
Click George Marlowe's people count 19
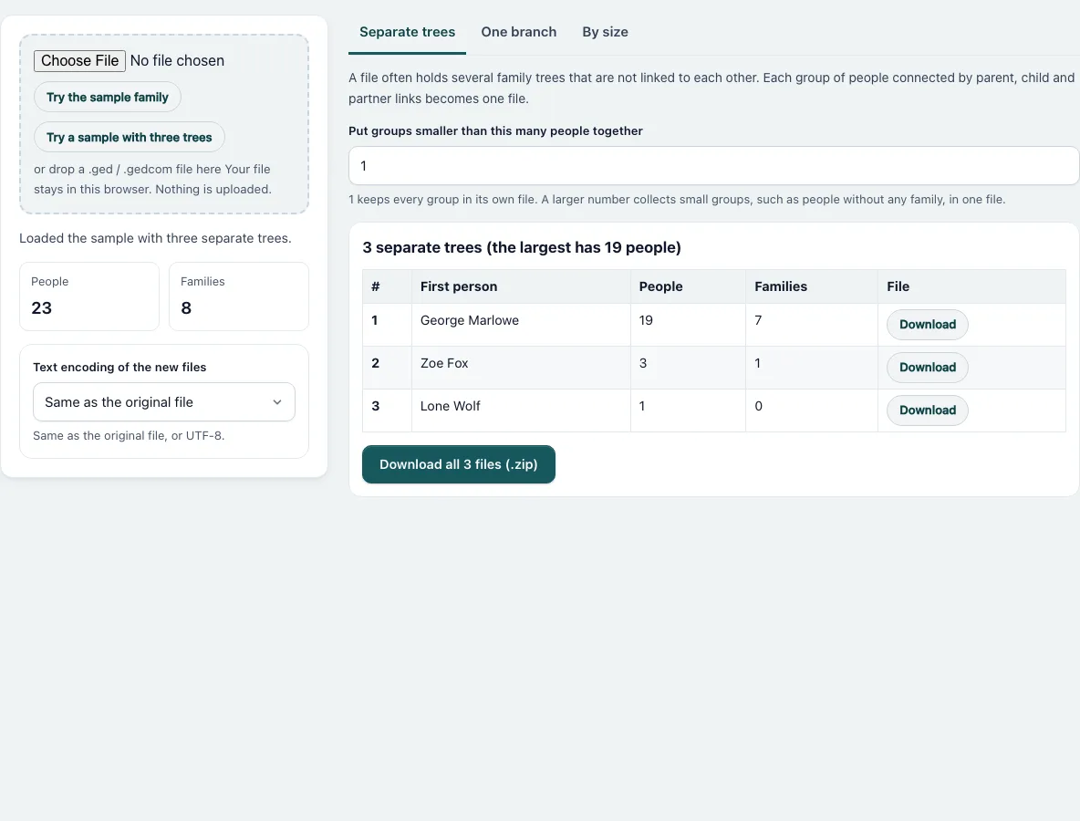pos(646,320)
